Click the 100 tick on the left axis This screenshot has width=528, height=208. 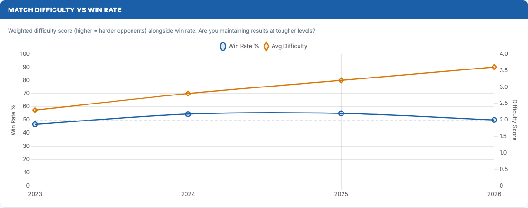(25, 54)
